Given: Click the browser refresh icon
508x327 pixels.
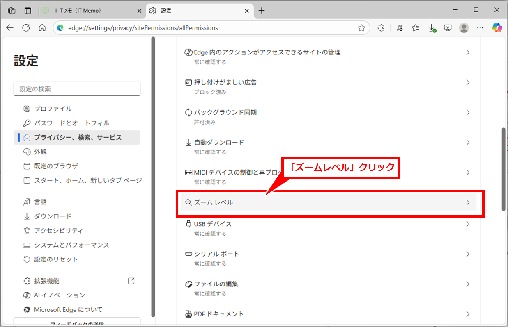Looking at the screenshot, I should click(x=26, y=28).
